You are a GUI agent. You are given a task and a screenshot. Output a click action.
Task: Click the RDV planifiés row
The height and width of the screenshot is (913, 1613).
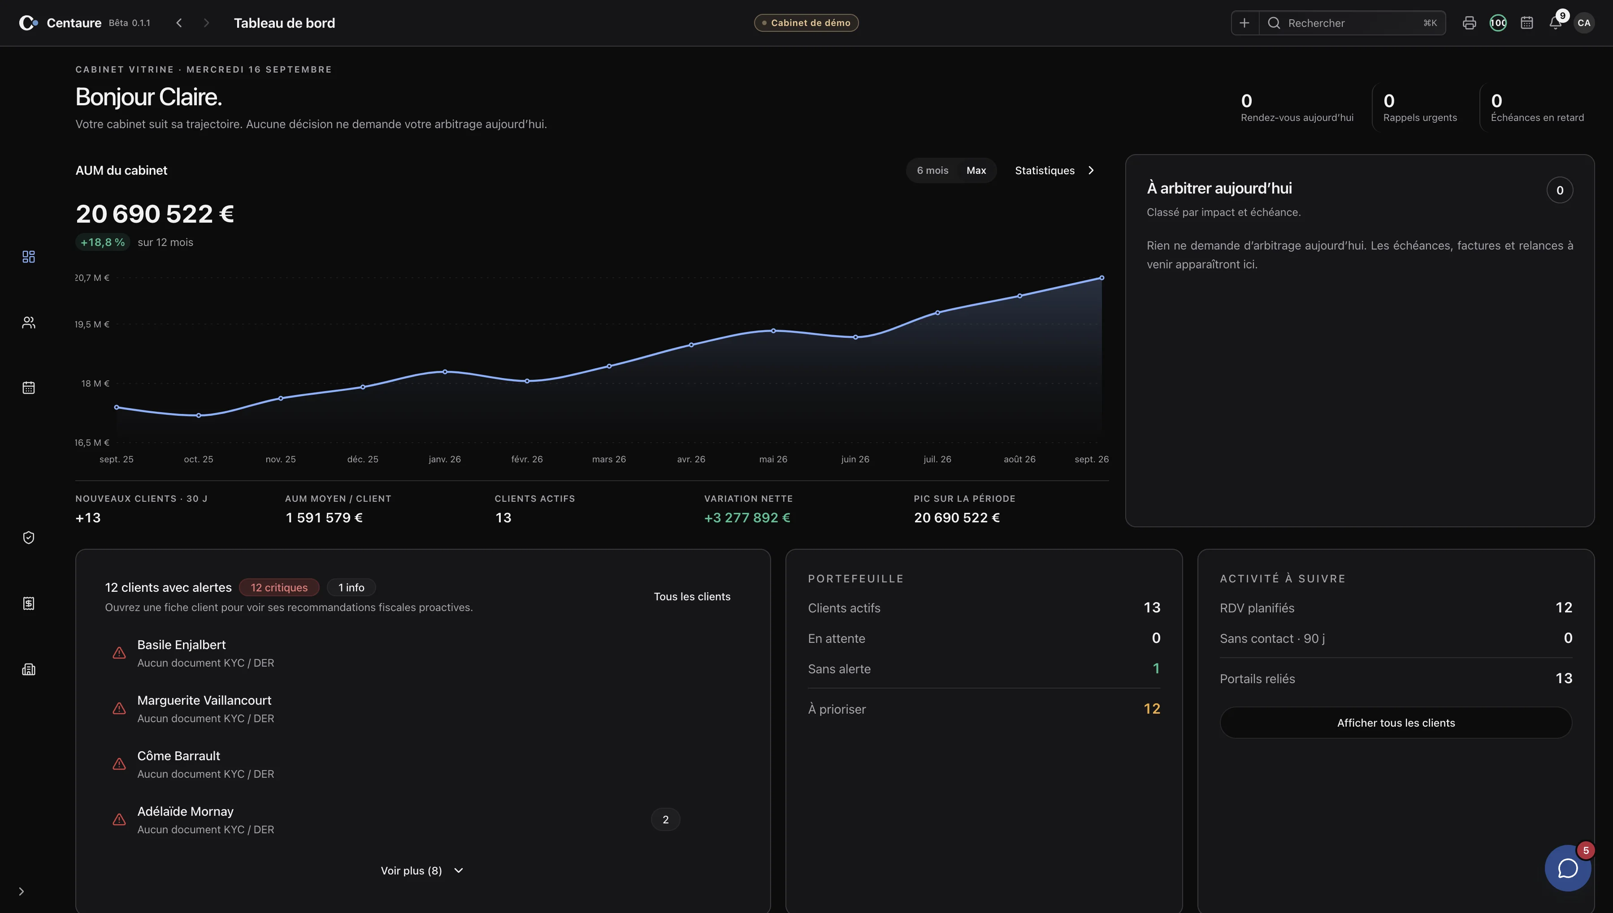click(1396, 607)
